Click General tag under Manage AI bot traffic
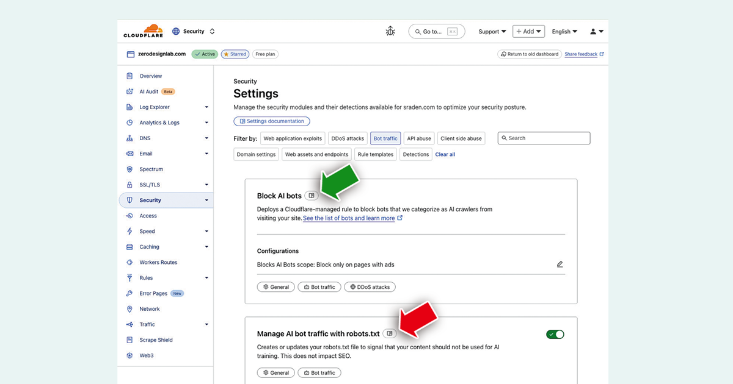The image size is (733, 384). click(x=276, y=372)
